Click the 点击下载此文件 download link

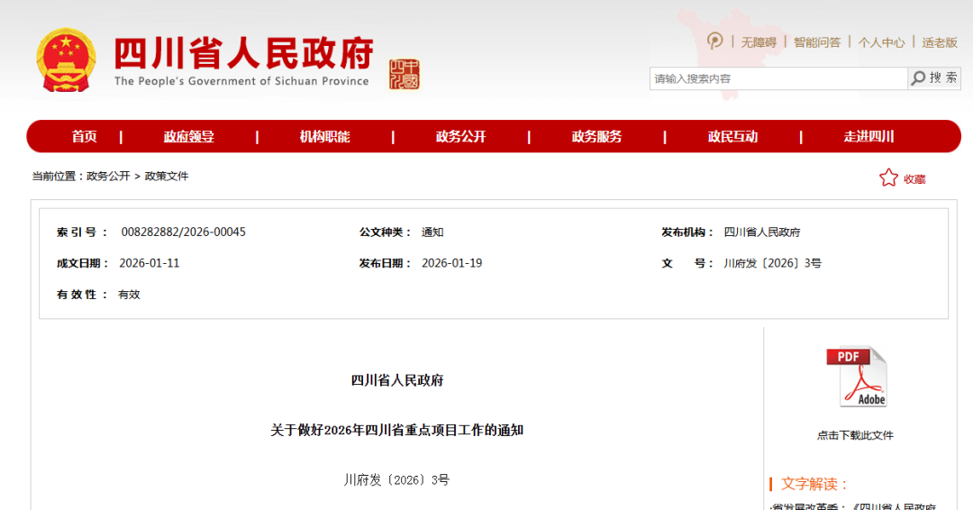pos(855,435)
